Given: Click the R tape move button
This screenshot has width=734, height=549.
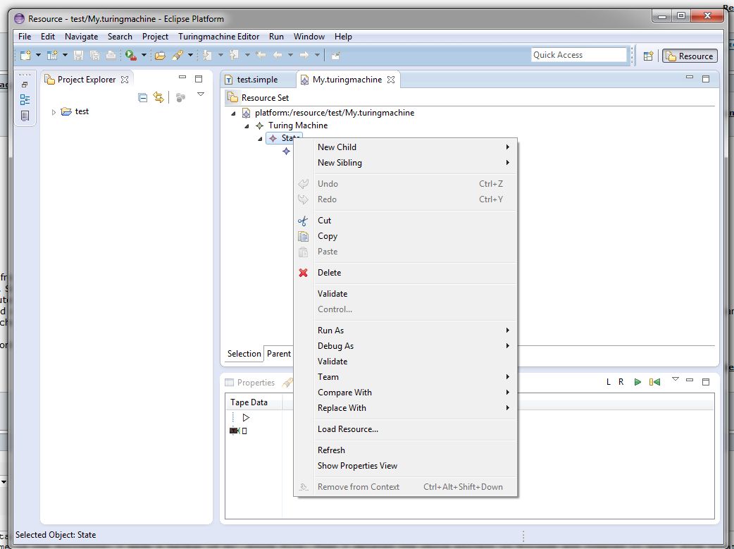Looking at the screenshot, I should click(621, 382).
